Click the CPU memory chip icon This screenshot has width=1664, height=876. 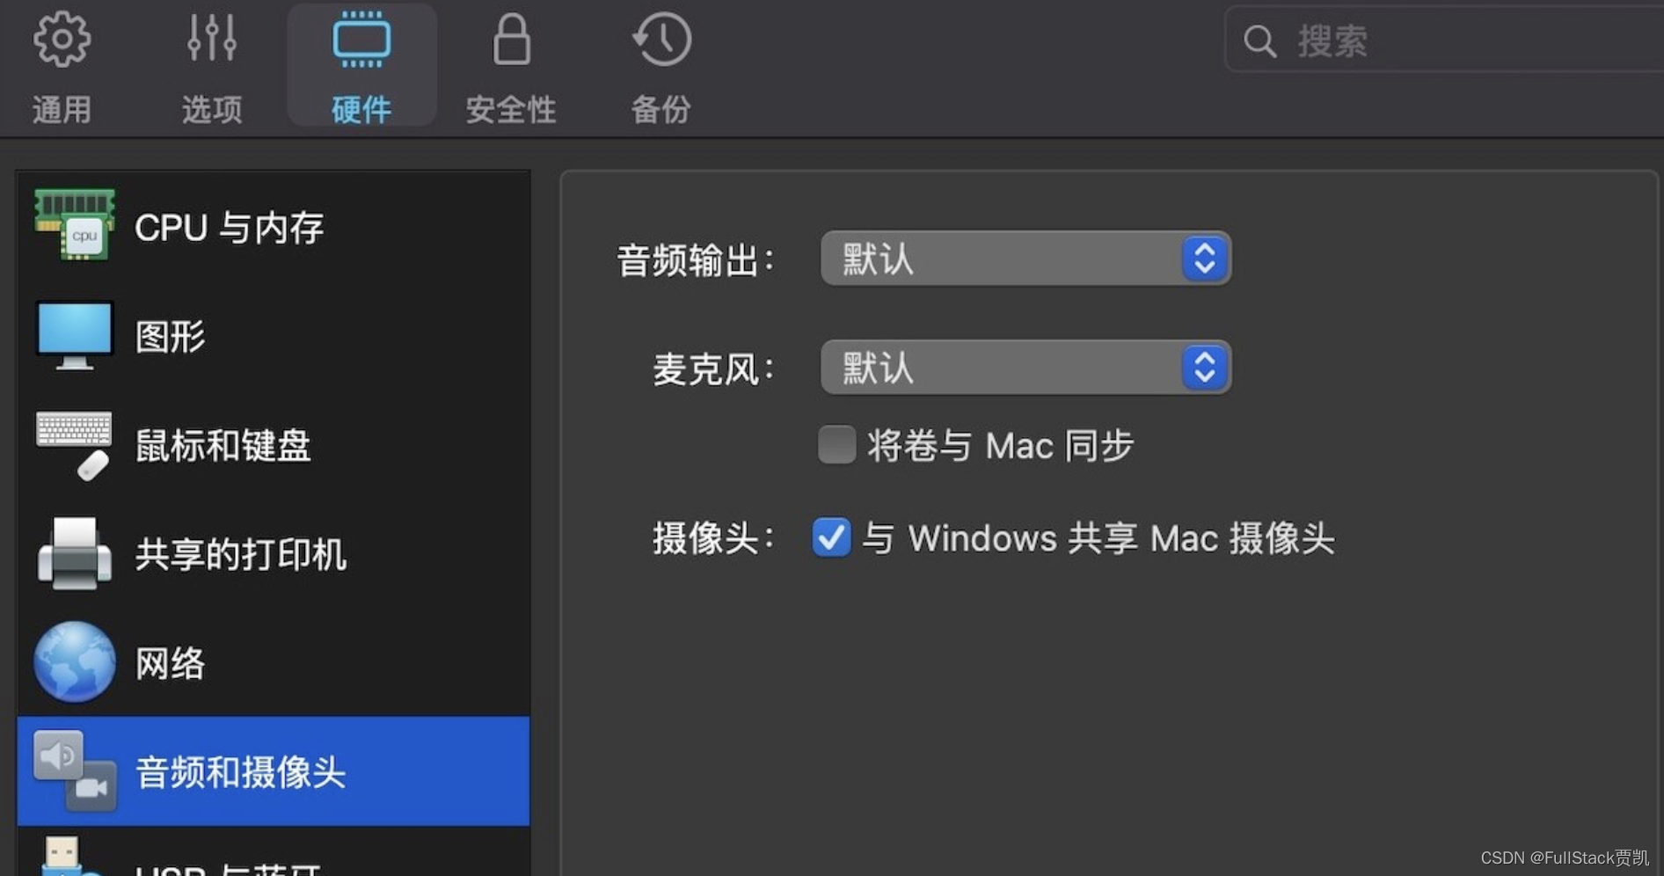click(75, 225)
